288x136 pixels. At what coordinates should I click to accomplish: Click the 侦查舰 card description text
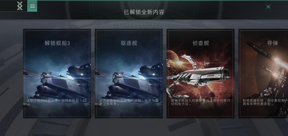coord(200,102)
